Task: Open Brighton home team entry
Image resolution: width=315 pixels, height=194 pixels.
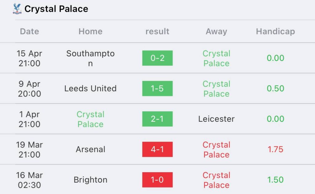Action: [x=90, y=180]
